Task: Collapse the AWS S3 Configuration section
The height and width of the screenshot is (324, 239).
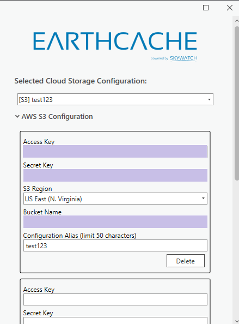Action: [x=17, y=117]
